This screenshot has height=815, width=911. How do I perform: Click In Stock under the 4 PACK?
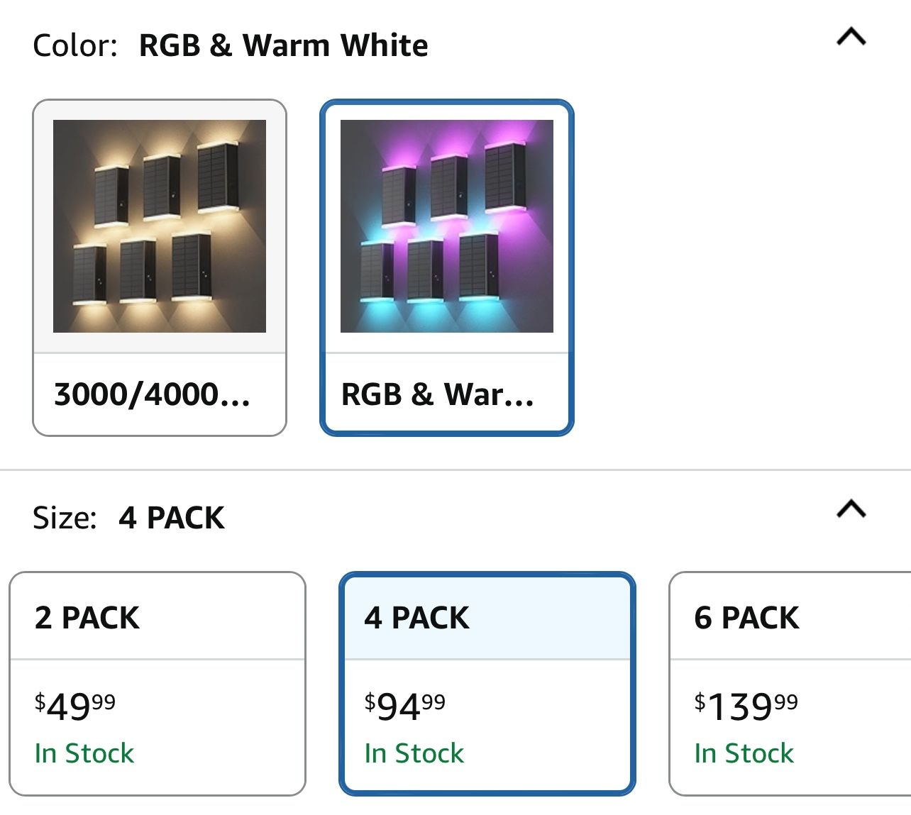pyautogui.click(x=414, y=753)
